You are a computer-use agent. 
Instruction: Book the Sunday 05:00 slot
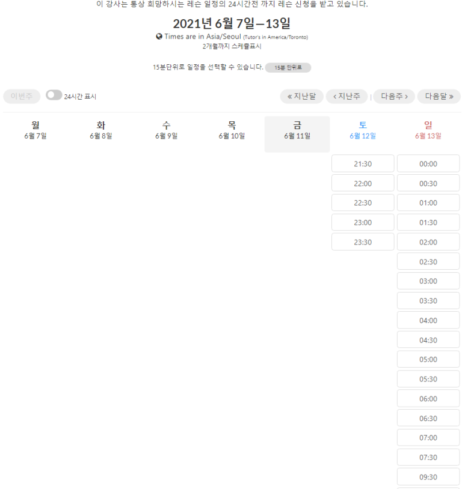(428, 359)
